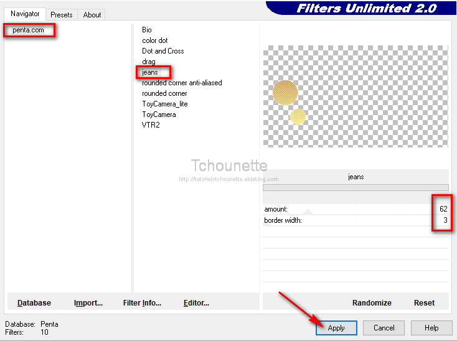Screen dimensions: 457x341
Task: Choose the VTR2 filter
Action: [151, 125]
